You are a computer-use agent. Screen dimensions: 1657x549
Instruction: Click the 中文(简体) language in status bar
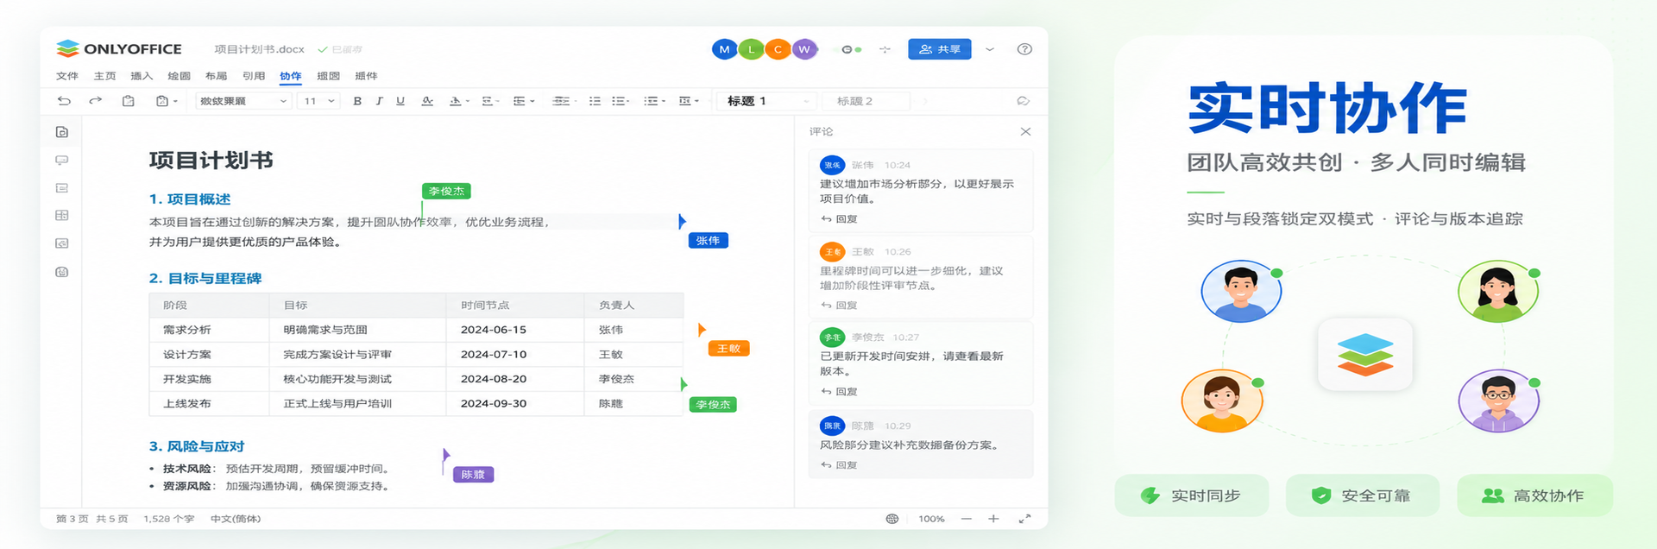coord(236,519)
